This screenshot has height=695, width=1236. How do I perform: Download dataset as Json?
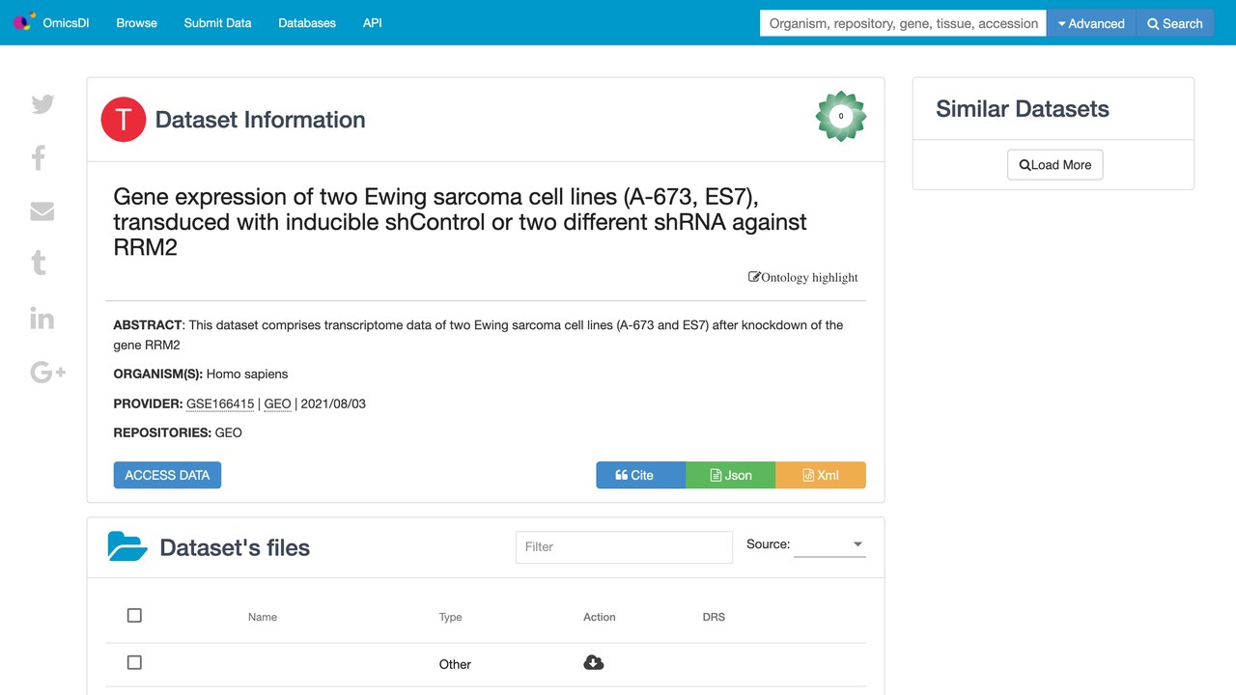coord(731,475)
